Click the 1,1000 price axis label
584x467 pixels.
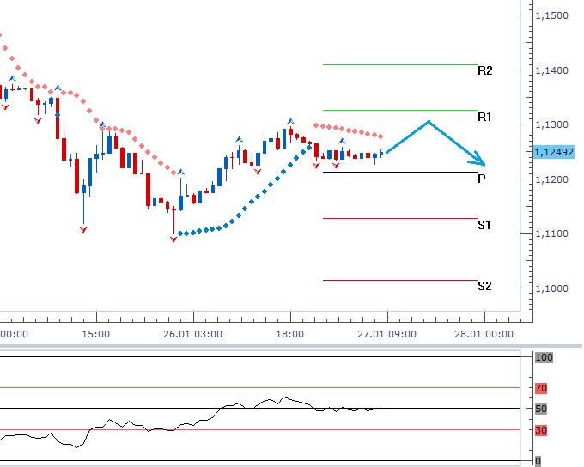point(551,288)
